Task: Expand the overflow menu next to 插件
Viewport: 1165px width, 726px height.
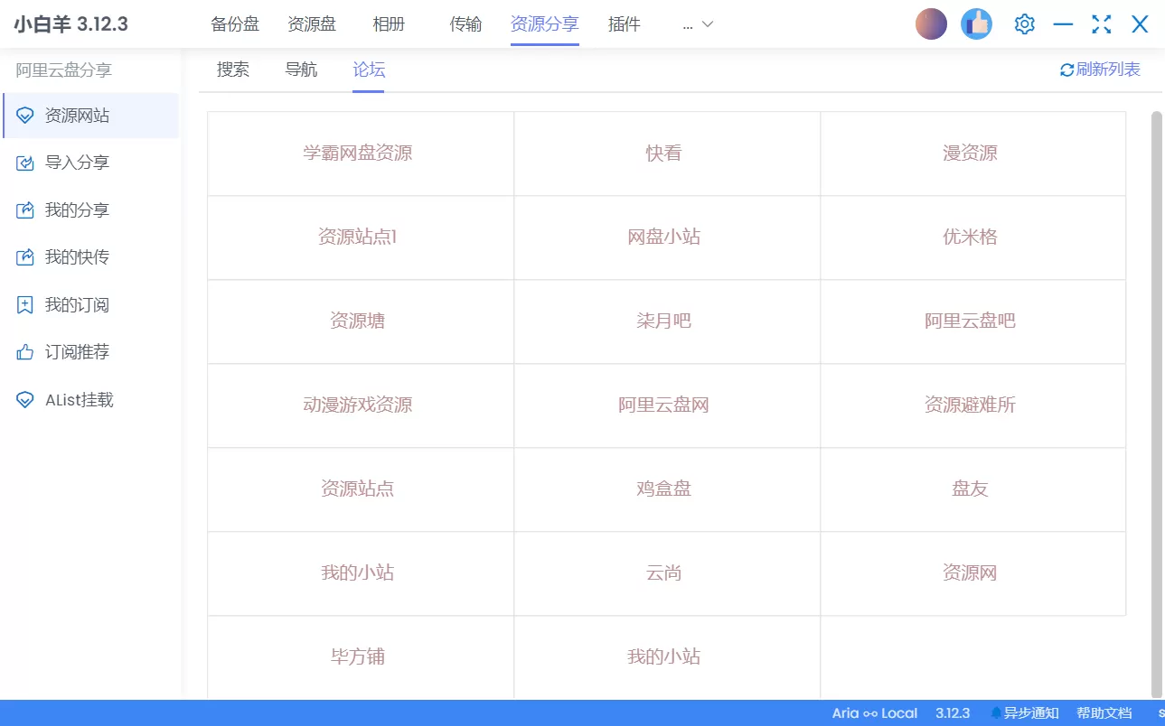Action: tap(696, 24)
